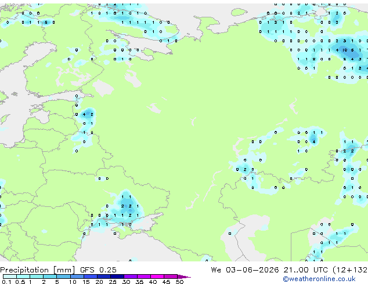Click the legend value '10'
This screenshot has height=284, width=368.
click(x=73, y=282)
